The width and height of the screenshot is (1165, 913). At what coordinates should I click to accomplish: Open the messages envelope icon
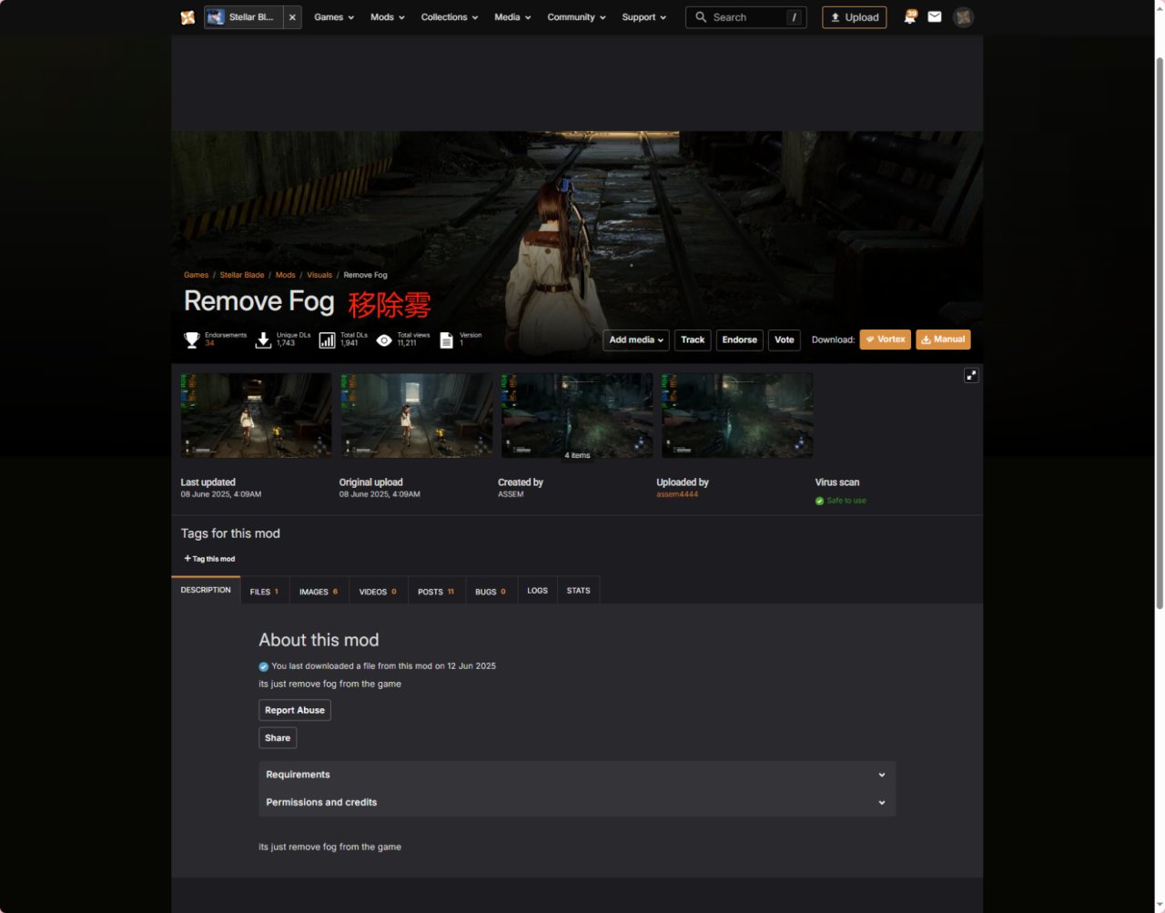935,17
